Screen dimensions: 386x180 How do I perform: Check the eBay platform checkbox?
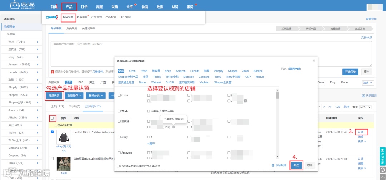(x=119, y=137)
